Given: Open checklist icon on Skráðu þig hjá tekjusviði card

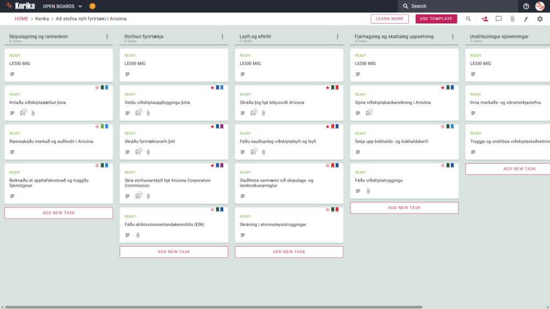Looking at the screenshot, I should click(254, 113).
